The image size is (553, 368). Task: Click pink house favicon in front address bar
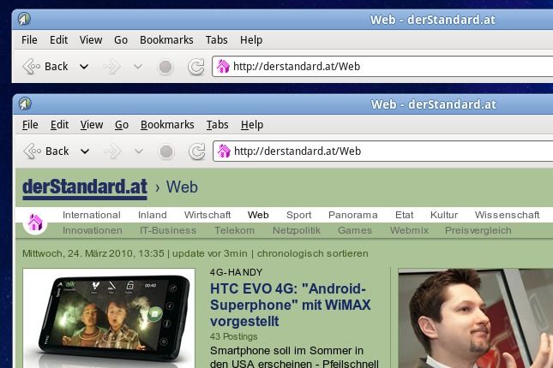tap(224, 151)
